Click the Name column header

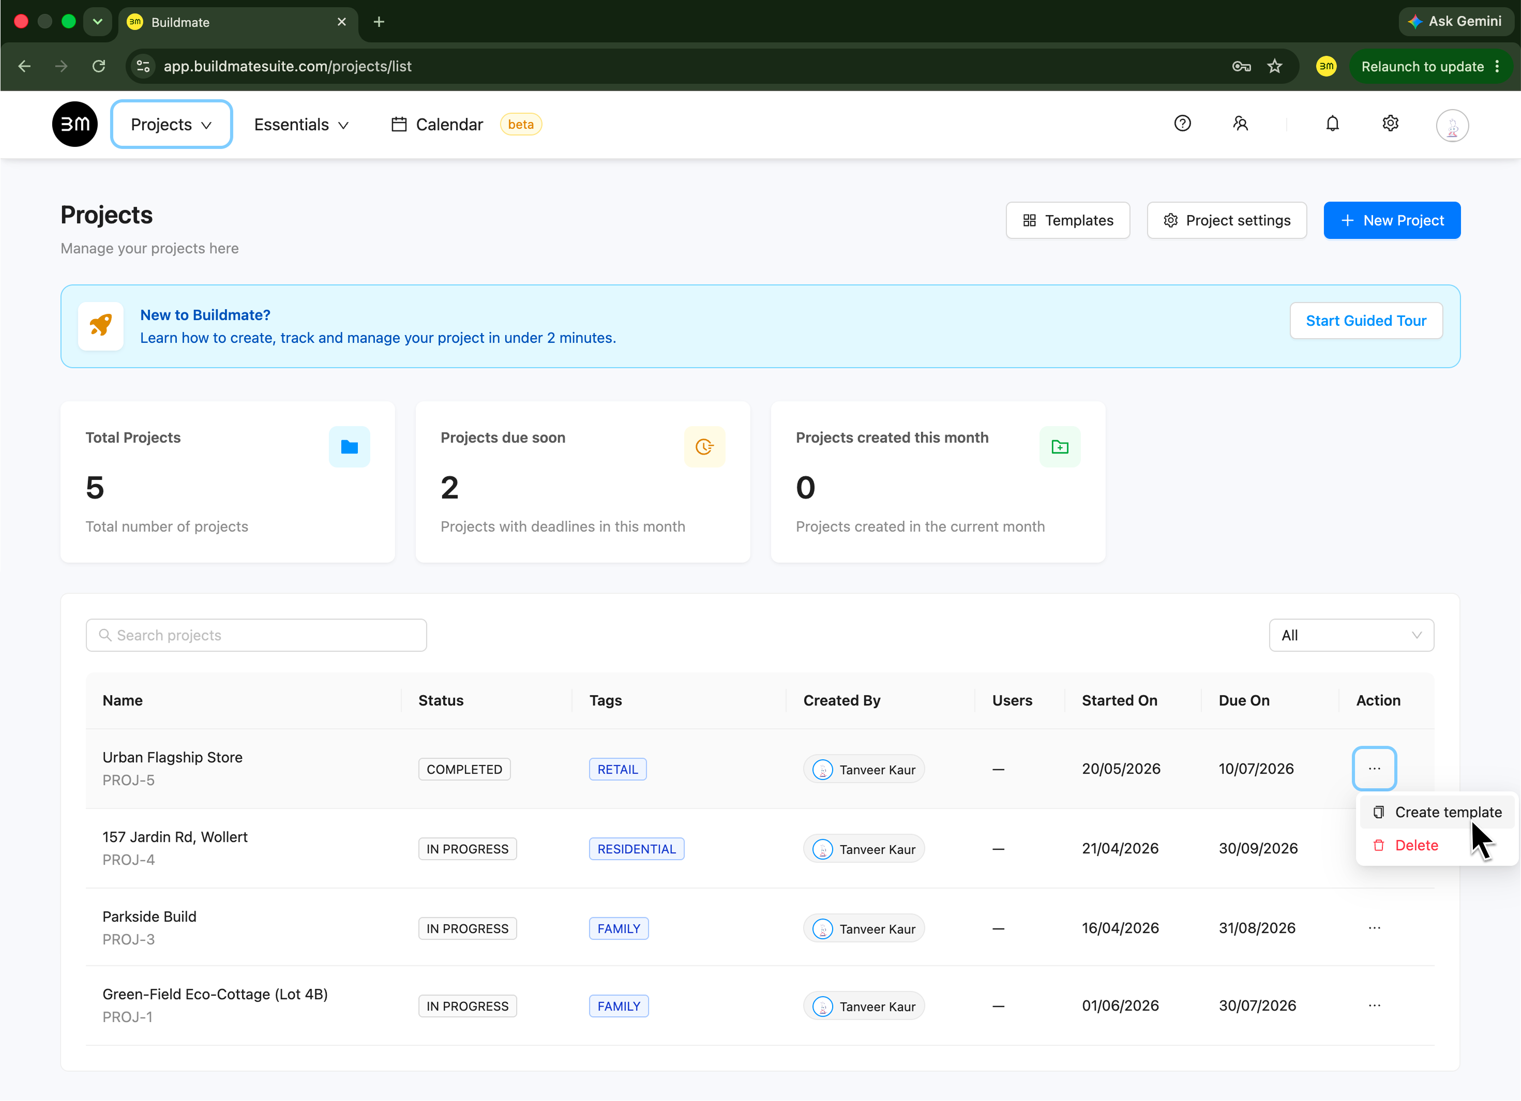[x=123, y=701]
